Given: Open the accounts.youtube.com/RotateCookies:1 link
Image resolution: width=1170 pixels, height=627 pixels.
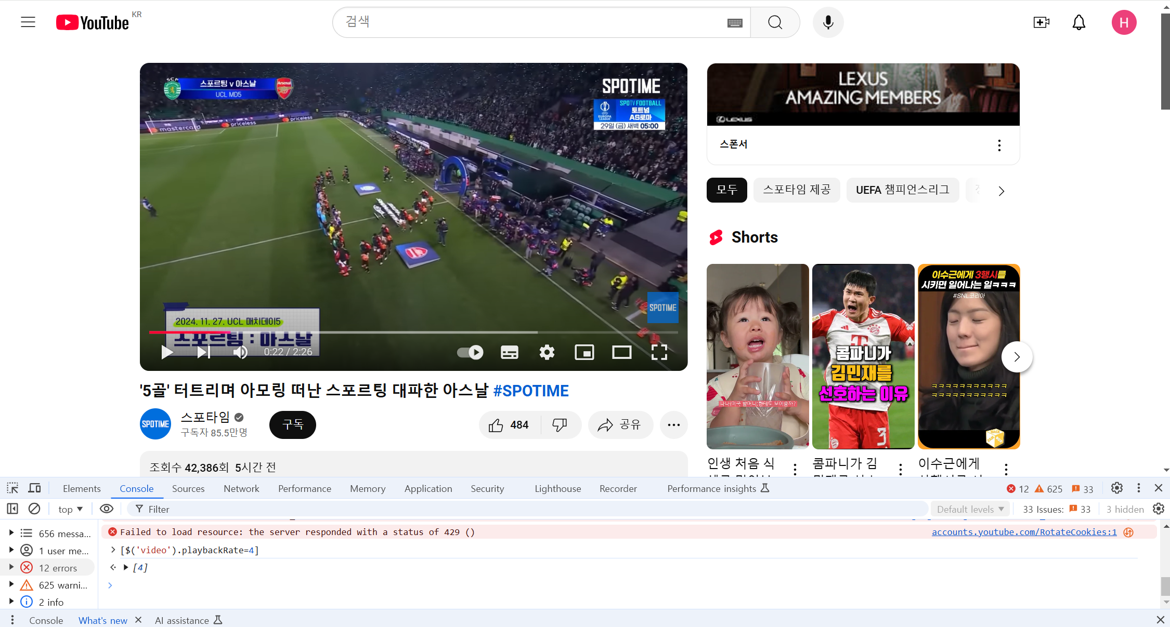Looking at the screenshot, I should click(1024, 532).
